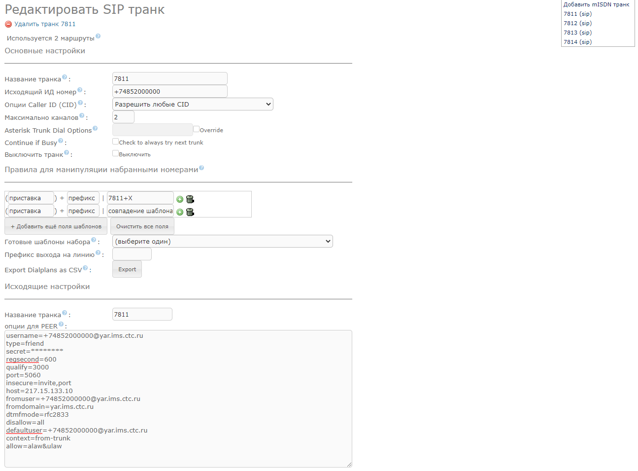Choose Добавить mISDN транк in sidebar

[x=596, y=4]
